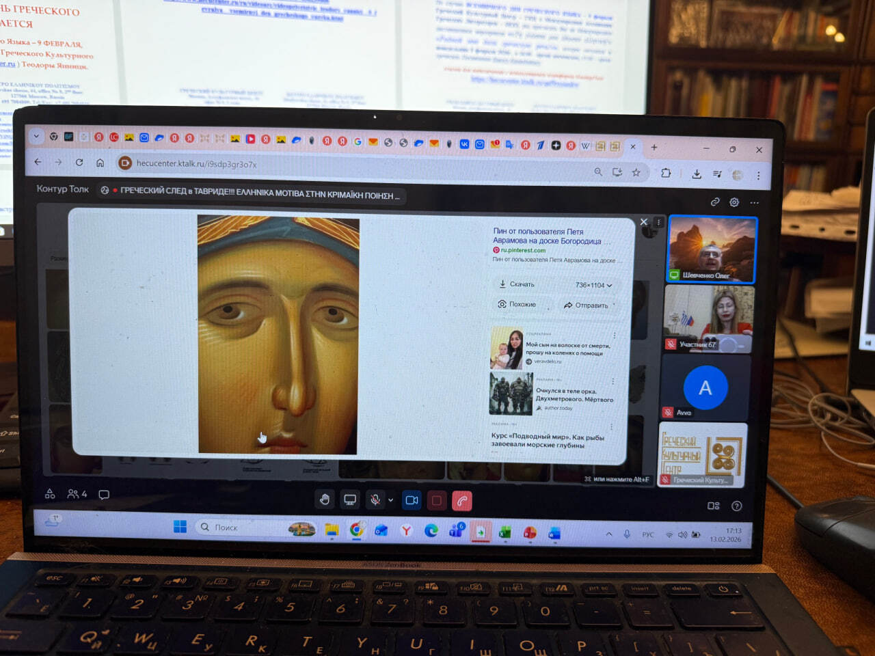Open the meeting chat bubble icon
Screen dimensions: 875x656
coord(104,495)
